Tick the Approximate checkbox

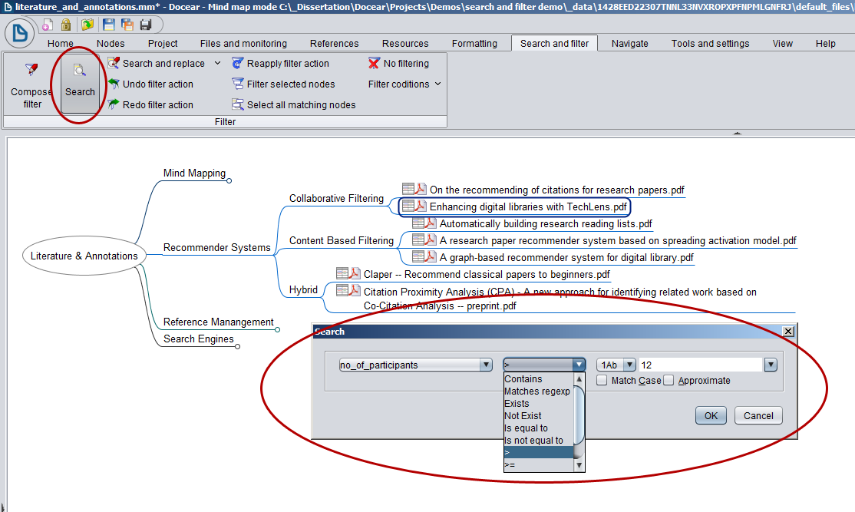pos(669,380)
